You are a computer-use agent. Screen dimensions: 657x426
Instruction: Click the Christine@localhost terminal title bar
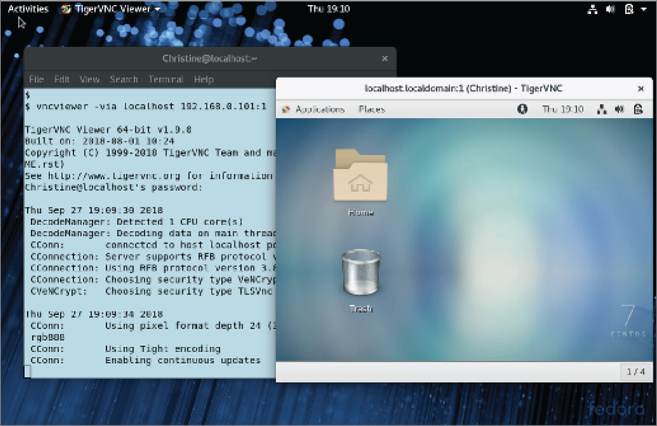[210, 58]
